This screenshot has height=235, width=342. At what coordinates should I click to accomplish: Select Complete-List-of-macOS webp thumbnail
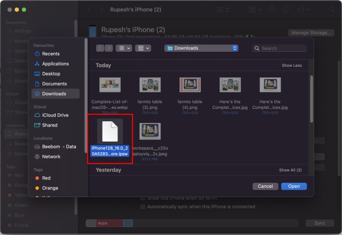click(x=110, y=84)
